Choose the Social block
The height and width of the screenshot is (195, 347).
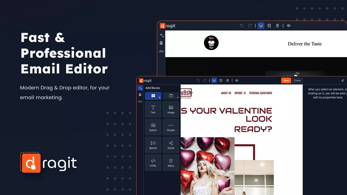[171, 145]
